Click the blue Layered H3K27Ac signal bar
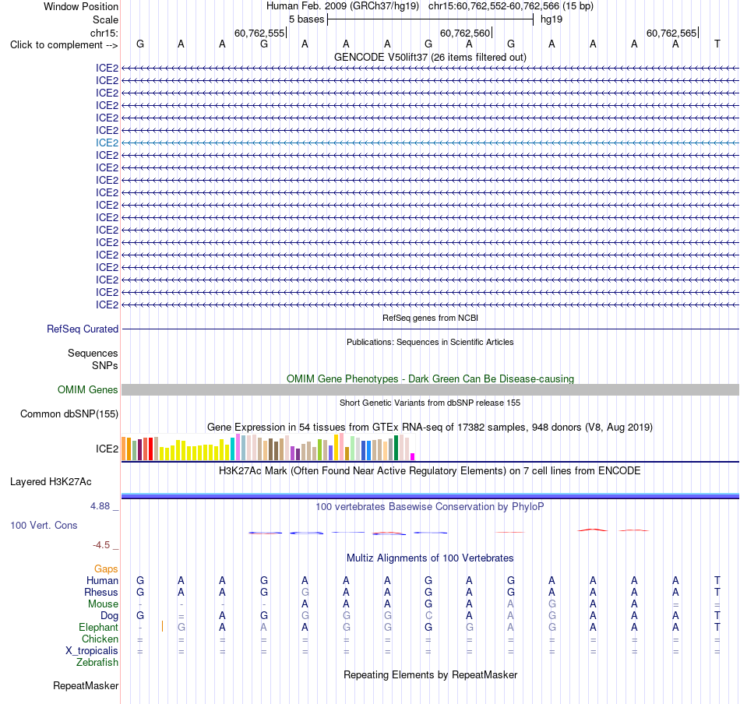This screenshot has height=704, width=740. (430, 496)
